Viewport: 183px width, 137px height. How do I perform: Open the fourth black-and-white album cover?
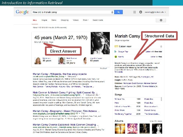[x=157, y=129]
